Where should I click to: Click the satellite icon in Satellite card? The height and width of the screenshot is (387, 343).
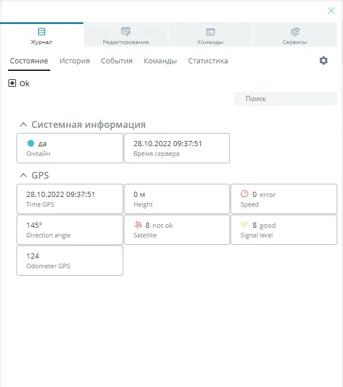[x=137, y=225]
